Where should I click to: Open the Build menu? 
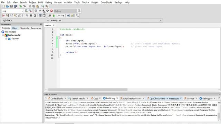[40, 2]
